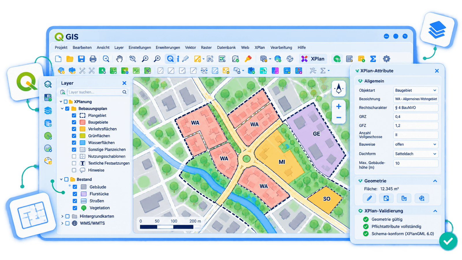Close the Layer panel
The width and height of the screenshot is (462, 260).
[124, 83]
